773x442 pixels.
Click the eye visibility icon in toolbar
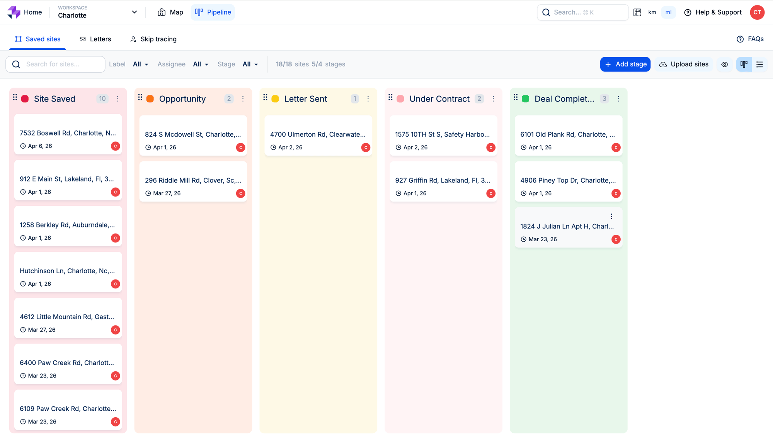pos(725,64)
